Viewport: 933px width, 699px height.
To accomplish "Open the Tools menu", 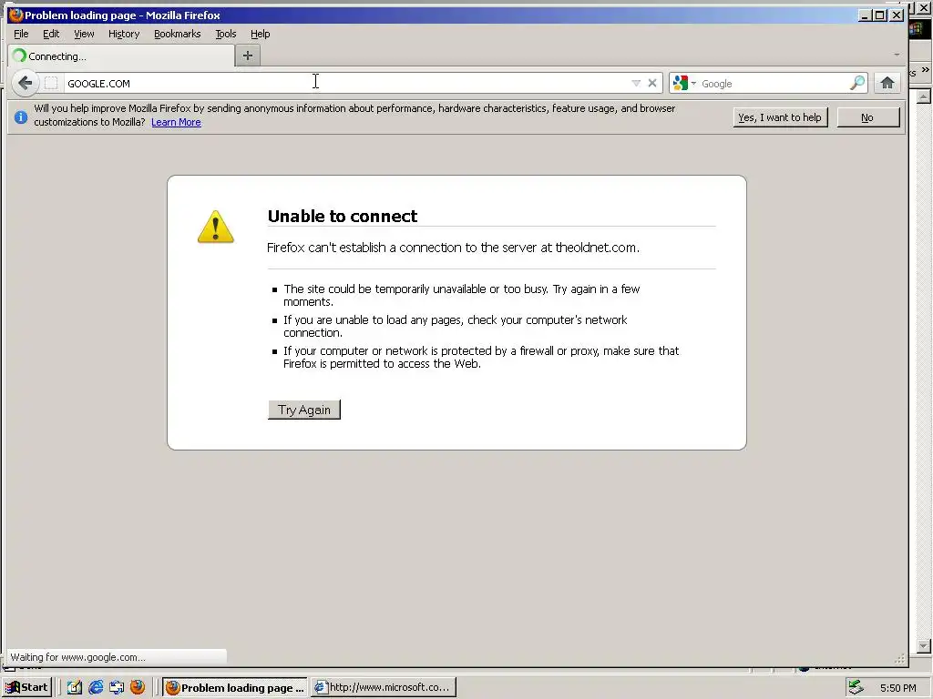I will (x=226, y=34).
